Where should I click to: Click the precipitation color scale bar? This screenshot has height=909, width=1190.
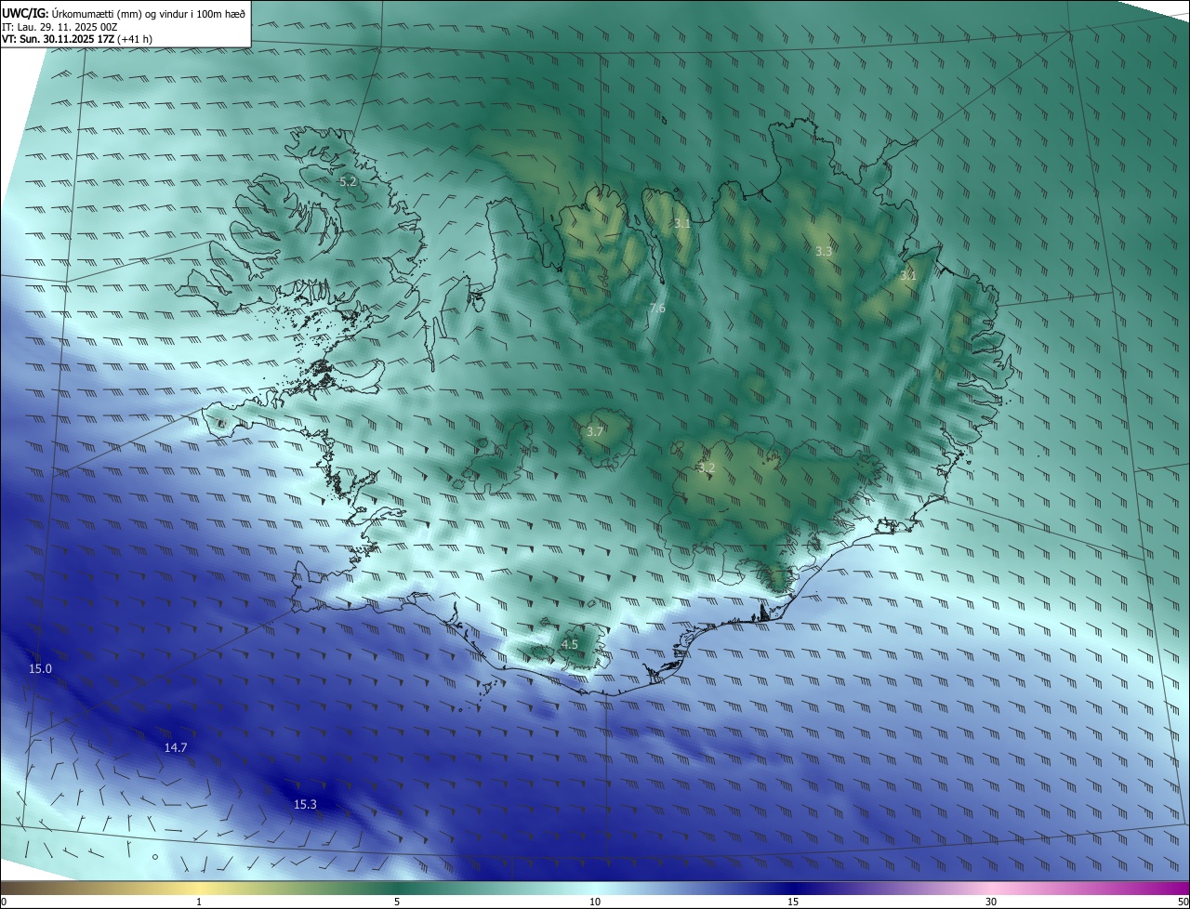tap(595, 888)
